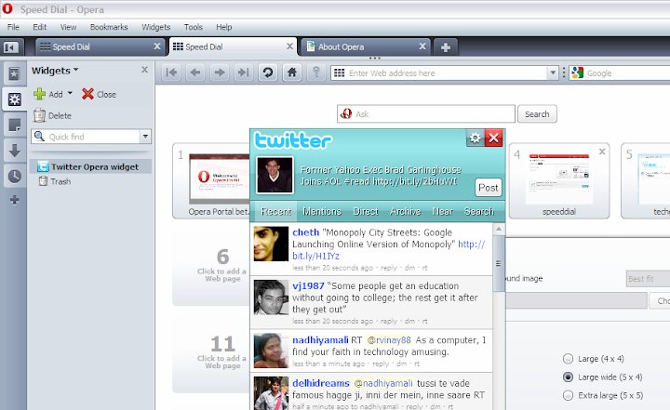This screenshot has height=410, width=670.
Task: Open nadhiyamali's profile link
Action: tap(320, 340)
